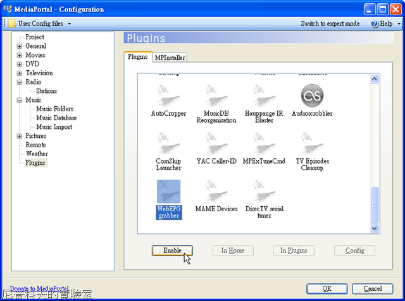Select Stations under Radio
Image resolution: width=405 pixels, height=301 pixels.
46,91
